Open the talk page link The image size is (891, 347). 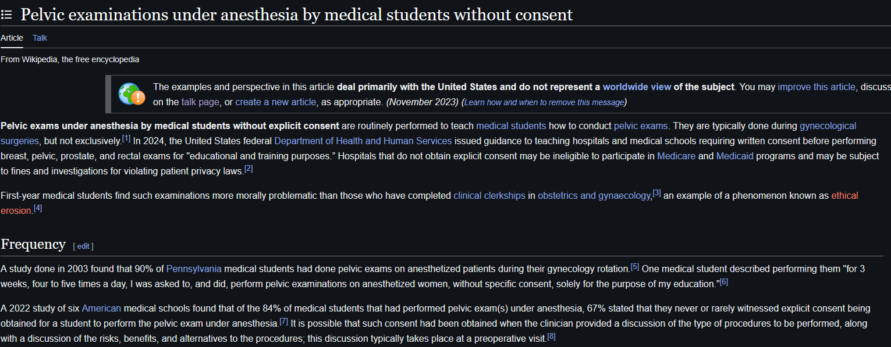(x=200, y=102)
